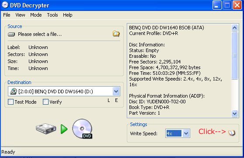Image resolution: width=244 pixels, height=158 pixels.
Task: Click the 'Part Version: 1' line
Action: pos(144,113)
